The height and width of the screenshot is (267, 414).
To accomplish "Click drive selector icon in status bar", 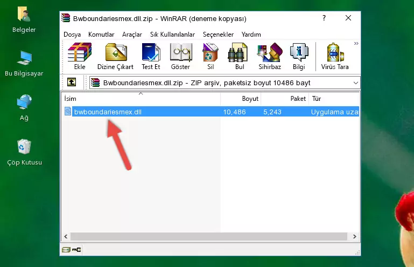I will pos(66,250).
